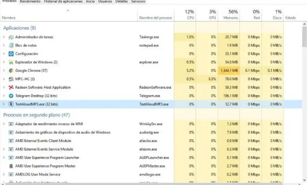Click the vertical scrollbar up arrow
The image size is (307, 185).
click(304, 24)
